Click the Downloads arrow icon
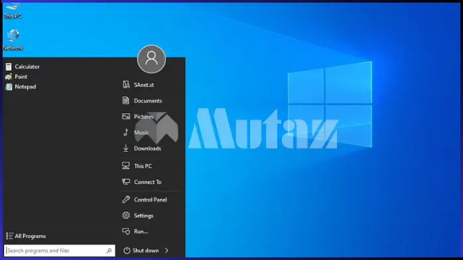Viewport: 463px width, 260px height. [x=126, y=148]
